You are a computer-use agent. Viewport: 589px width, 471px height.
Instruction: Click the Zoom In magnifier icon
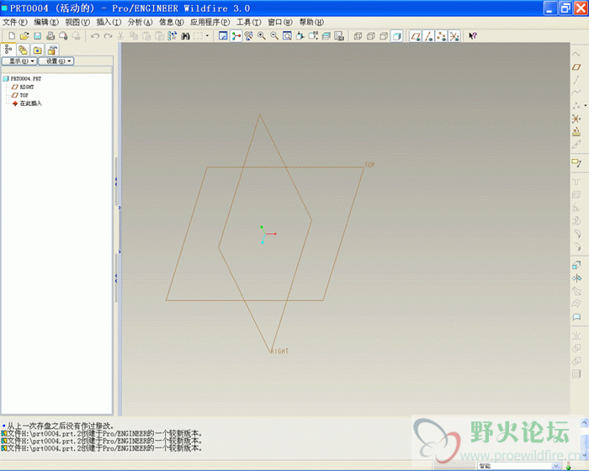pyautogui.click(x=262, y=36)
